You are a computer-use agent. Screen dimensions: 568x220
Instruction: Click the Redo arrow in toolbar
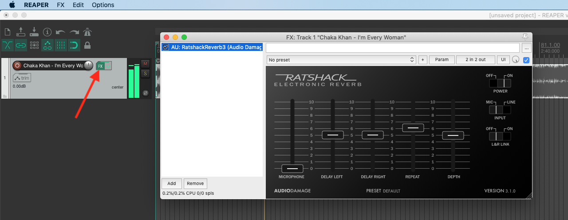(x=74, y=32)
